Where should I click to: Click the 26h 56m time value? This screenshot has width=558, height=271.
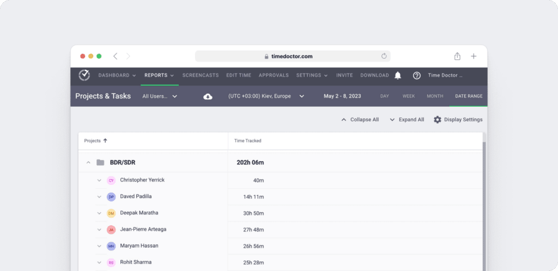click(253, 246)
